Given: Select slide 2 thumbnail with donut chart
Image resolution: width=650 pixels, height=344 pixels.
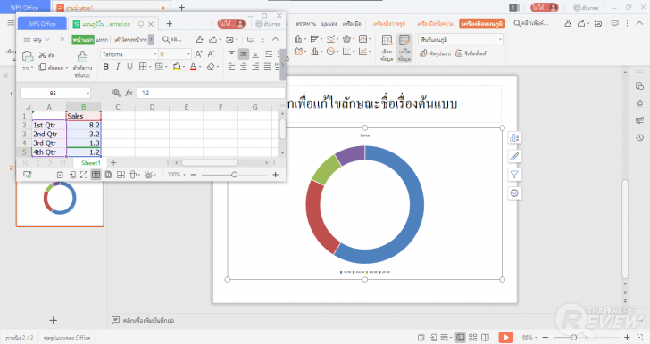Looking at the screenshot, I should (60, 203).
